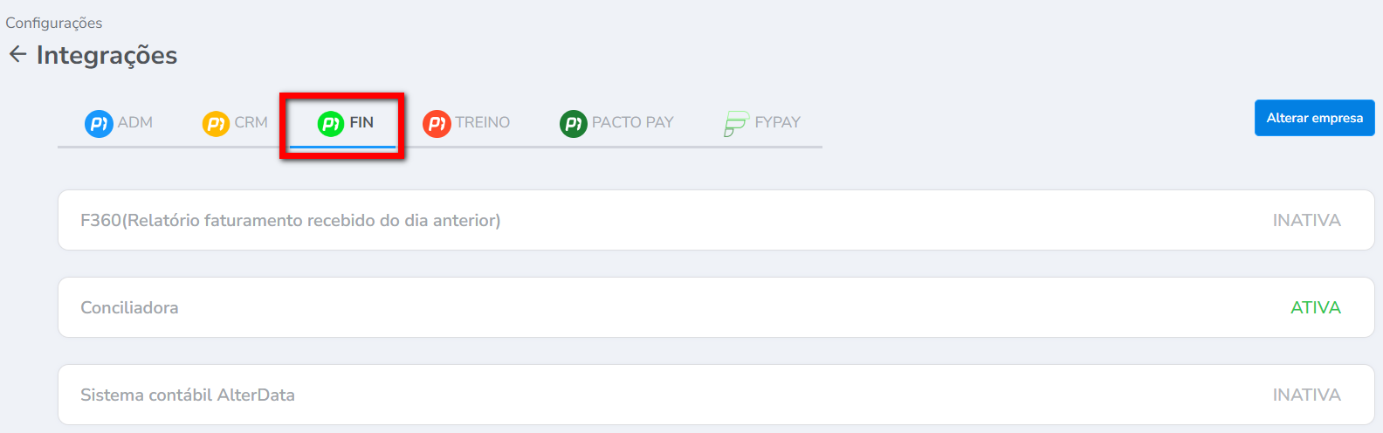Go to the PACTO PAY tab label
The image size is (1383, 433).
coord(633,122)
